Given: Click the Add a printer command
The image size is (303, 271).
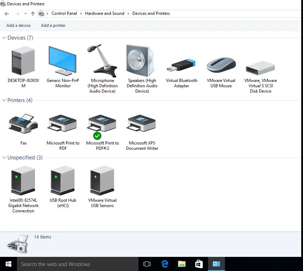Looking at the screenshot, I should (x=53, y=25).
